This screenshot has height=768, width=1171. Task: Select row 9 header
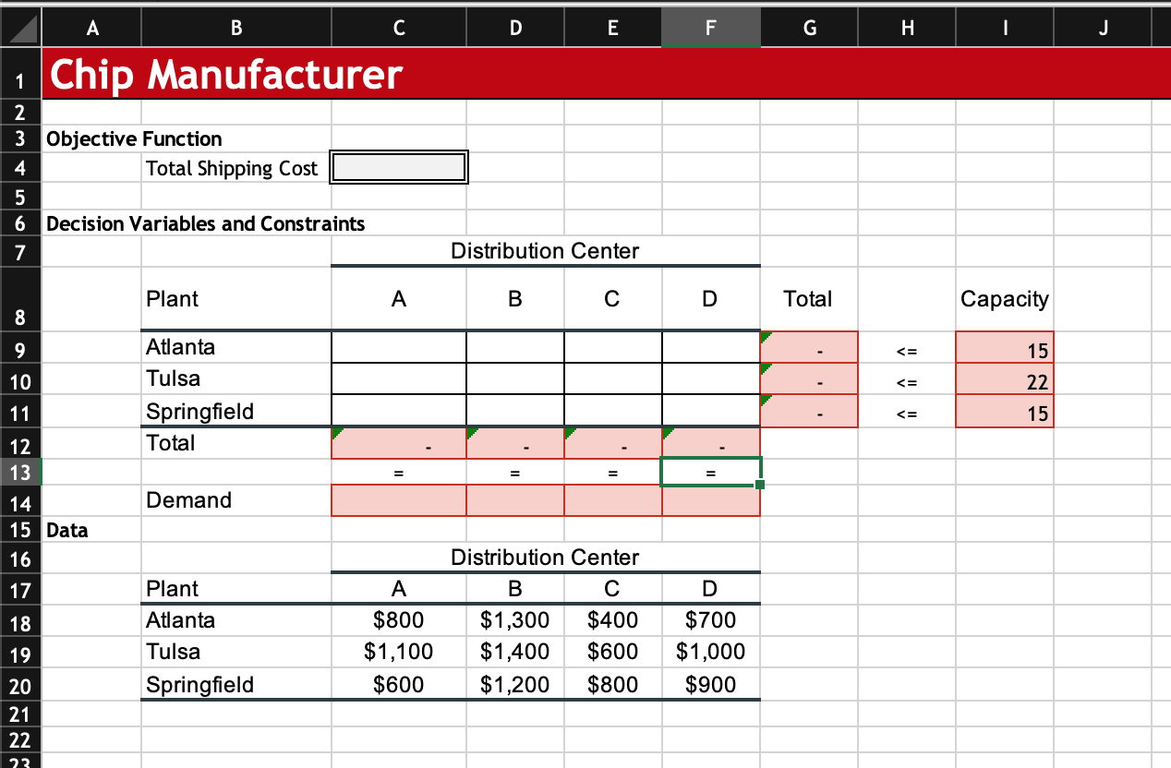pos(20,348)
